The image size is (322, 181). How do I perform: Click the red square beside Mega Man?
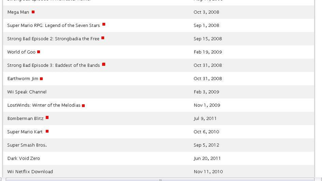point(33,12)
